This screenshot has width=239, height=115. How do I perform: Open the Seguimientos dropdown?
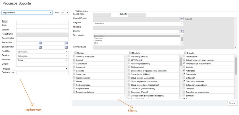point(27,13)
